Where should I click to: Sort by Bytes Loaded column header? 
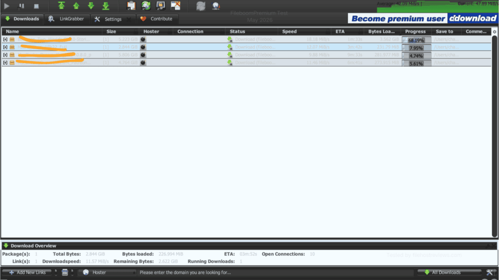click(382, 32)
